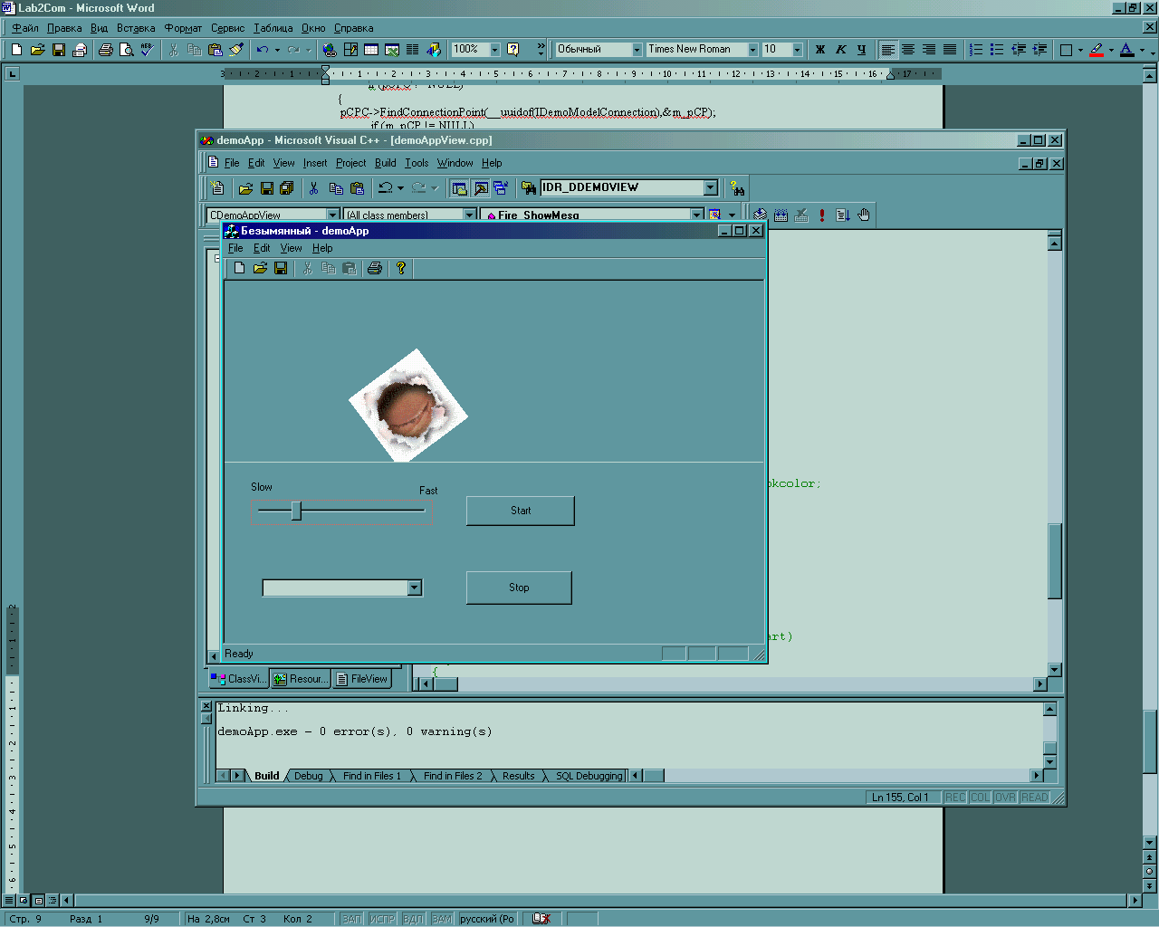Click Visual C++ New Text File icon

tap(217, 188)
